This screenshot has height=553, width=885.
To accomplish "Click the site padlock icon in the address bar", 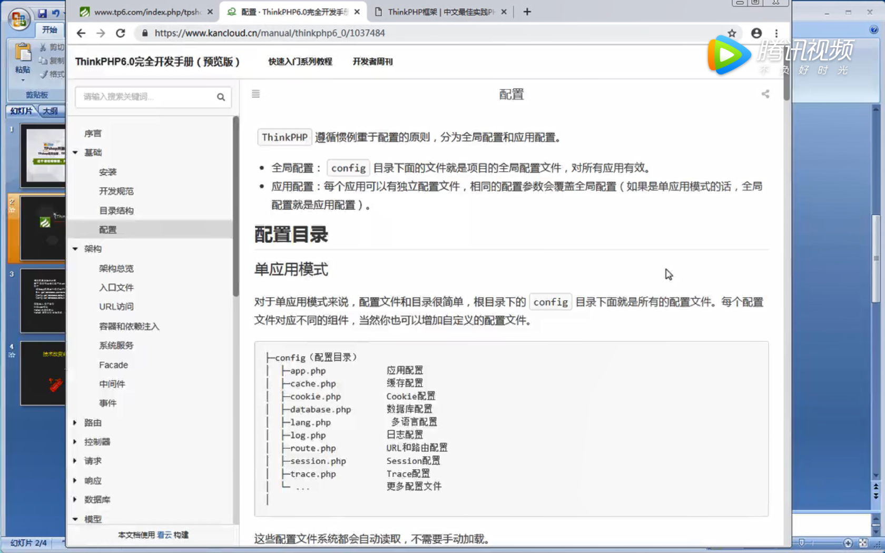I will tap(144, 33).
